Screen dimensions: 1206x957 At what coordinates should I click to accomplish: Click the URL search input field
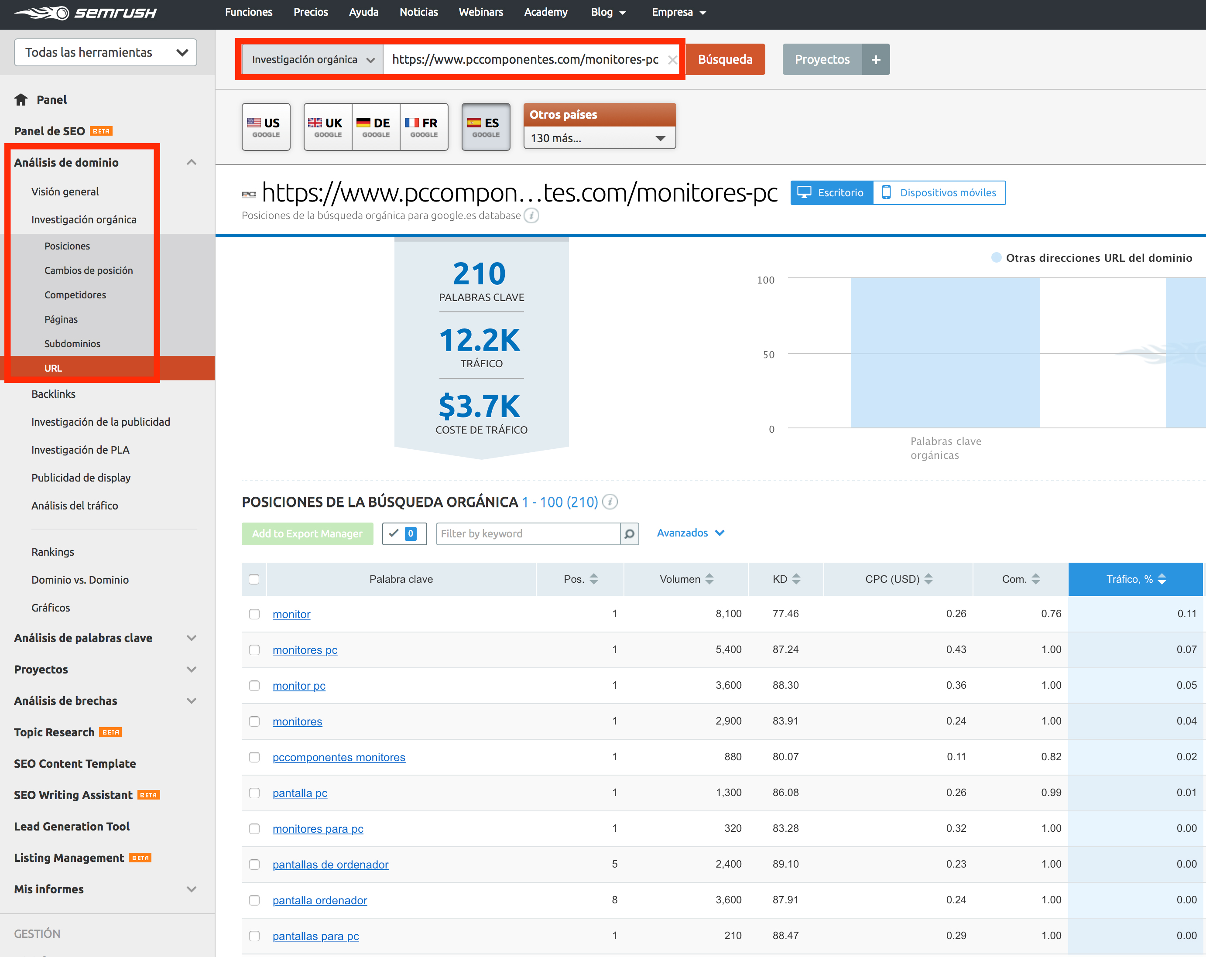pos(528,59)
